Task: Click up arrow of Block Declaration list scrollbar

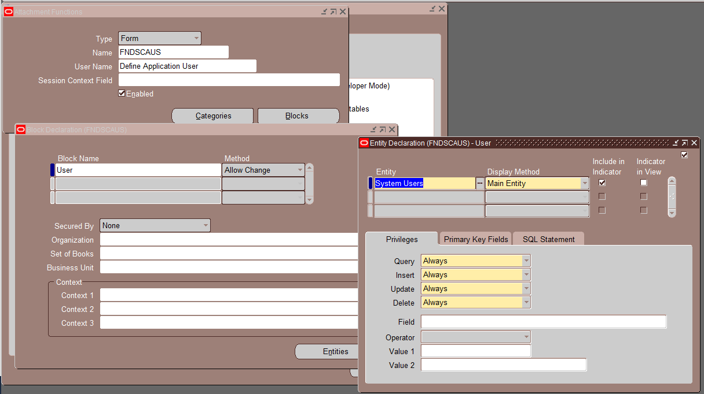Action: click(x=310, y=168)
